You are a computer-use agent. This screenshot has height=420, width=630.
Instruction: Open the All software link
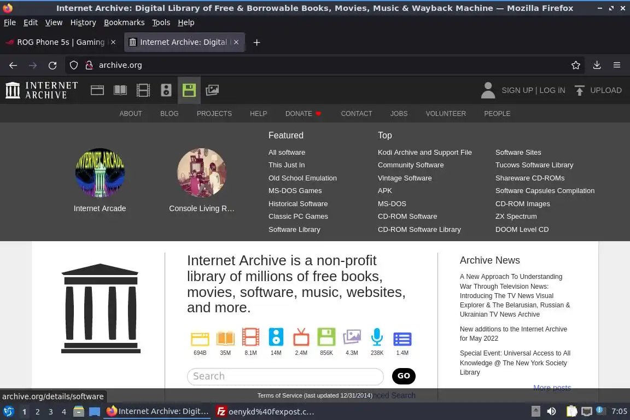pyautogui.click(x=287, y=153)
